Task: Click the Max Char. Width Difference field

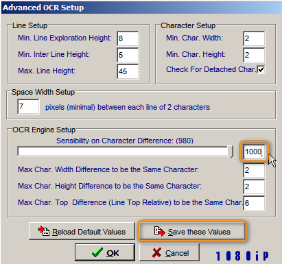Action: pyautogui.click(x=254, y=170)
